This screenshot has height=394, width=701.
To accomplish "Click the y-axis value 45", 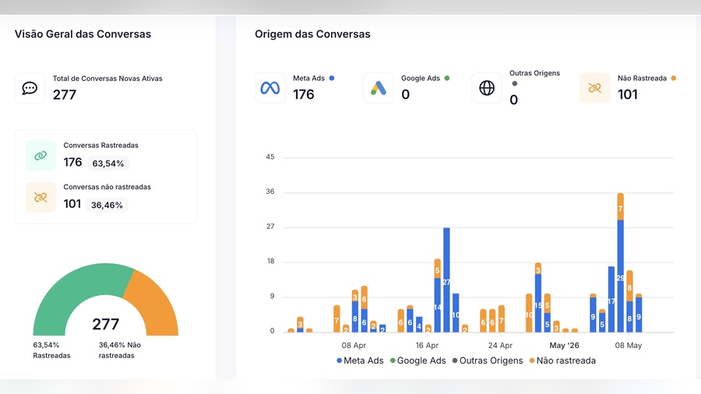I will tap(270, 157).
